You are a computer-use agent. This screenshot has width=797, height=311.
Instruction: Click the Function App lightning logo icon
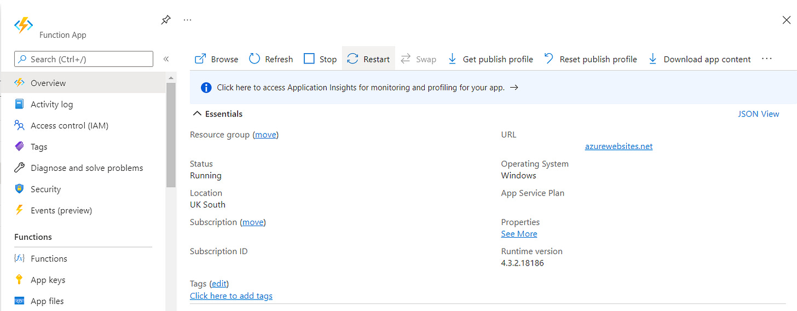[24, 25]
